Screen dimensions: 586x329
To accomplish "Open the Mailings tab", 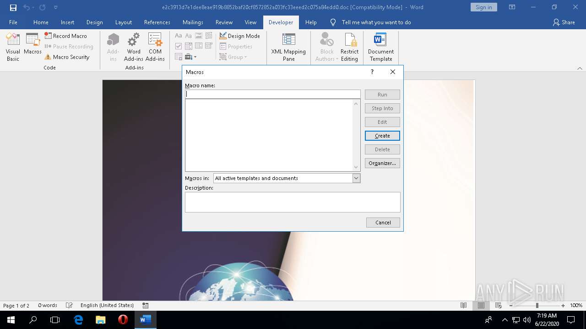I will 193,22.
